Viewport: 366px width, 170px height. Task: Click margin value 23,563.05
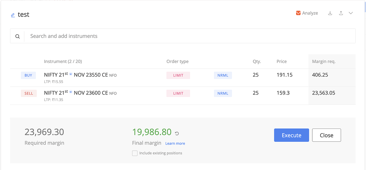[324, 93]
